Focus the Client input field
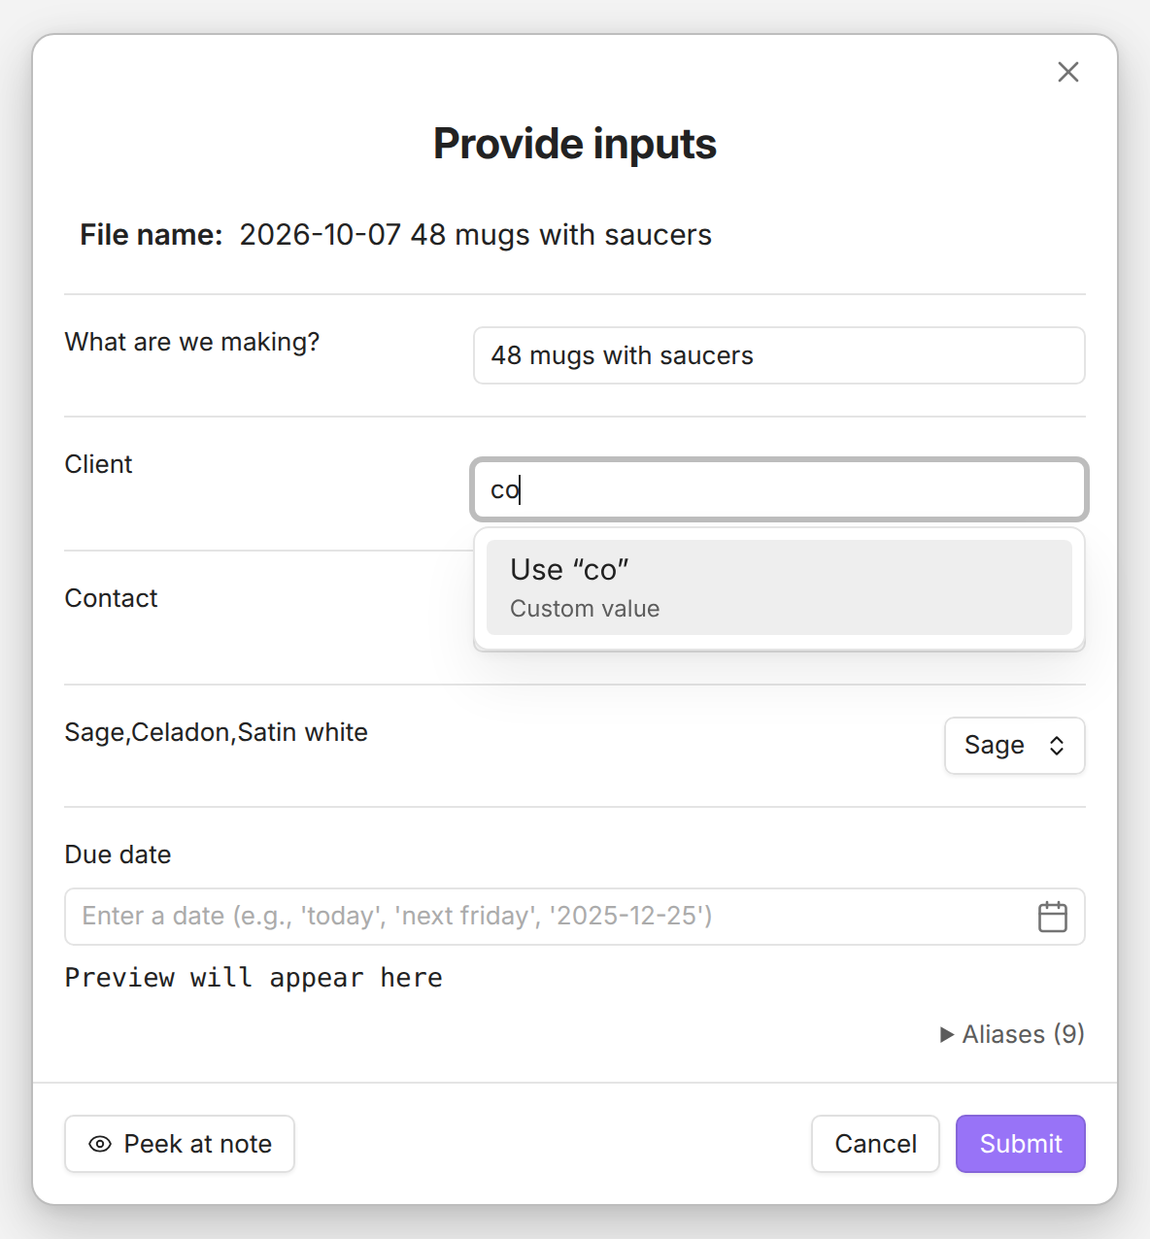 779,489
